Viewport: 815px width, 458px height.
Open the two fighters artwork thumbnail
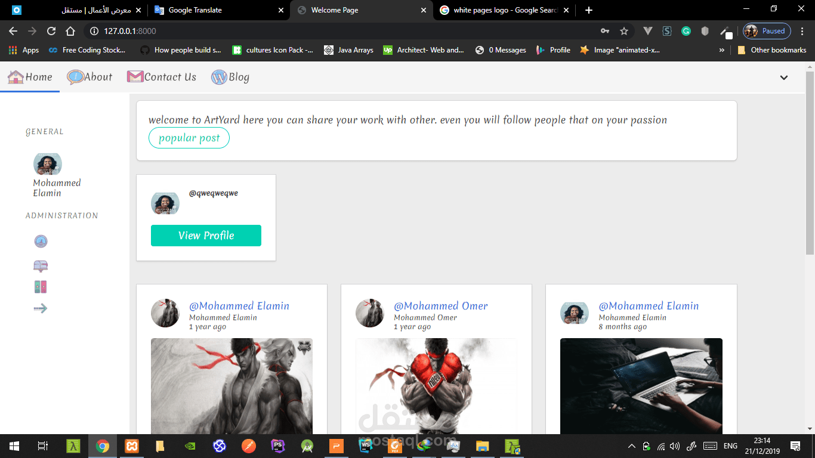pyautogui.click(x=231, y=386)
